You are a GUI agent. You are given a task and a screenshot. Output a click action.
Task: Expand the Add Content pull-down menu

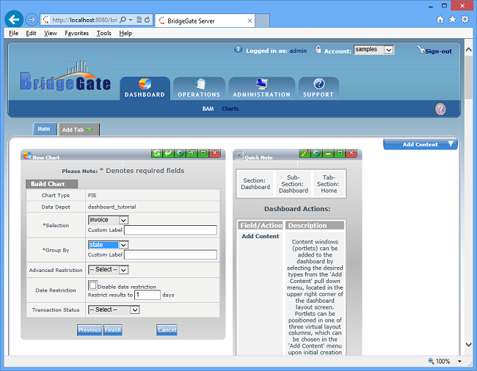420,144
